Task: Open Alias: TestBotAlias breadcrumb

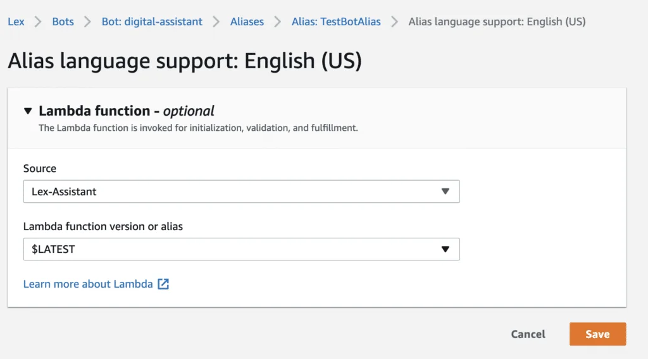Action: click(336, 21)
